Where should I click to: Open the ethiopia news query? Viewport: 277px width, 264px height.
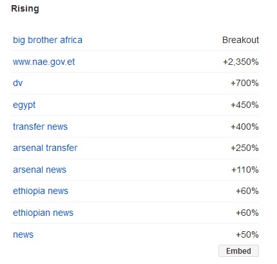pos(41,191)
